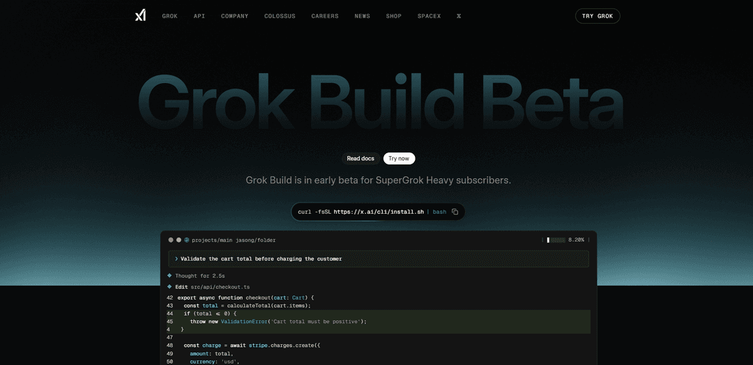
Task: Click 'Grok Build is in early beta' text
Action: click(379, 180)
